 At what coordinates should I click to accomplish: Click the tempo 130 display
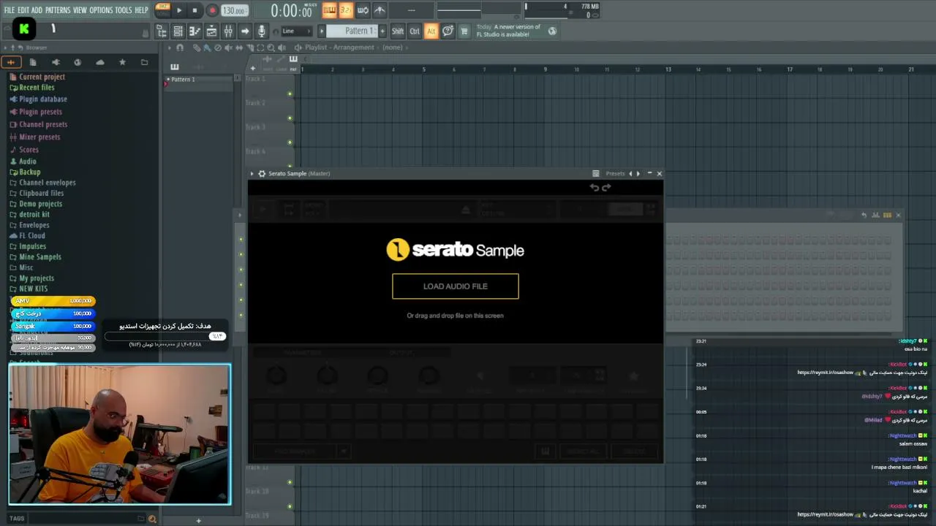tap(235, 11)
